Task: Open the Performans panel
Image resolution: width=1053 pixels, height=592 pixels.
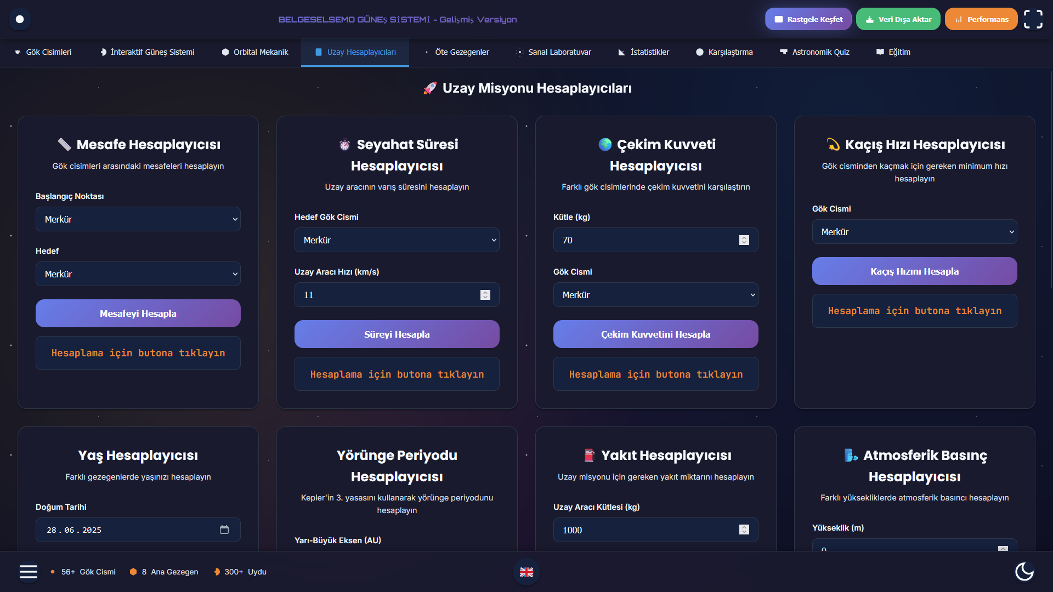Action: point(981,19)
